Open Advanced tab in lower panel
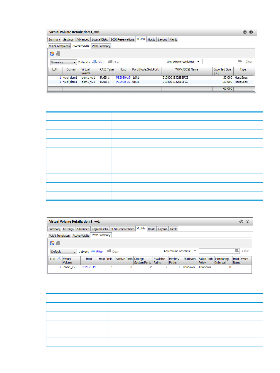Image resolution: width=280 pixels, height=373 pixels. coord(83,229)
